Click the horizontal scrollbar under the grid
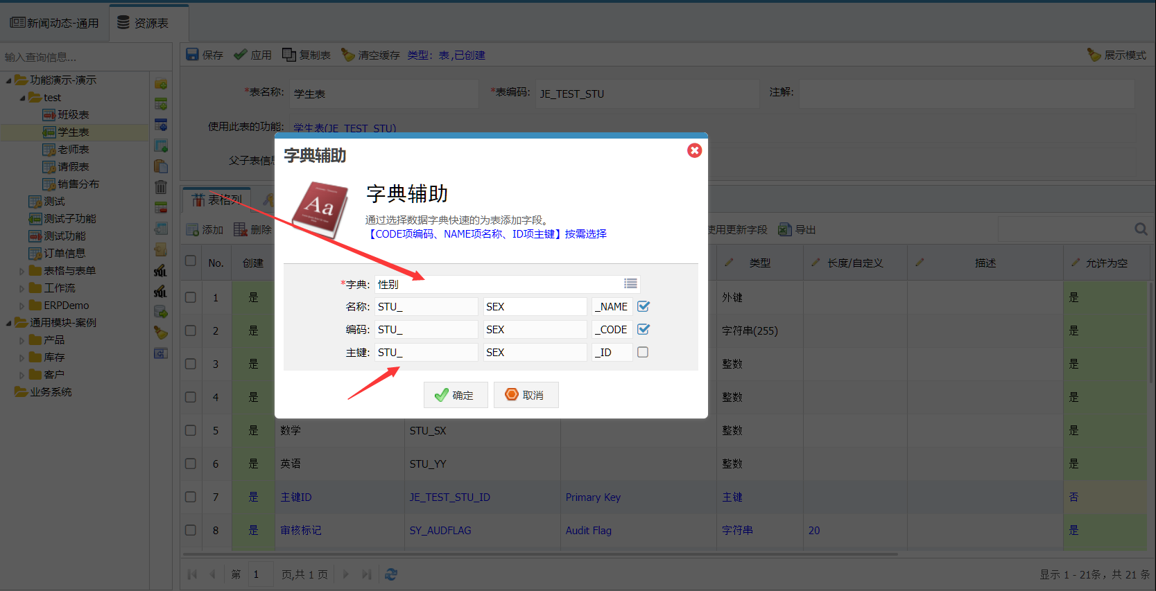This screenshot has height=591, width=1156. 540,554
